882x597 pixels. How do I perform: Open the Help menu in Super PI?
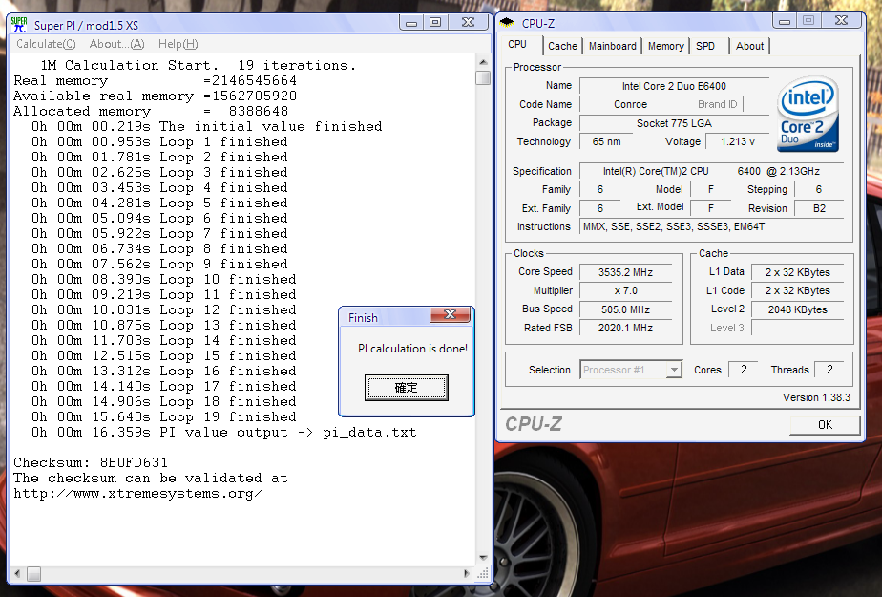178,44
